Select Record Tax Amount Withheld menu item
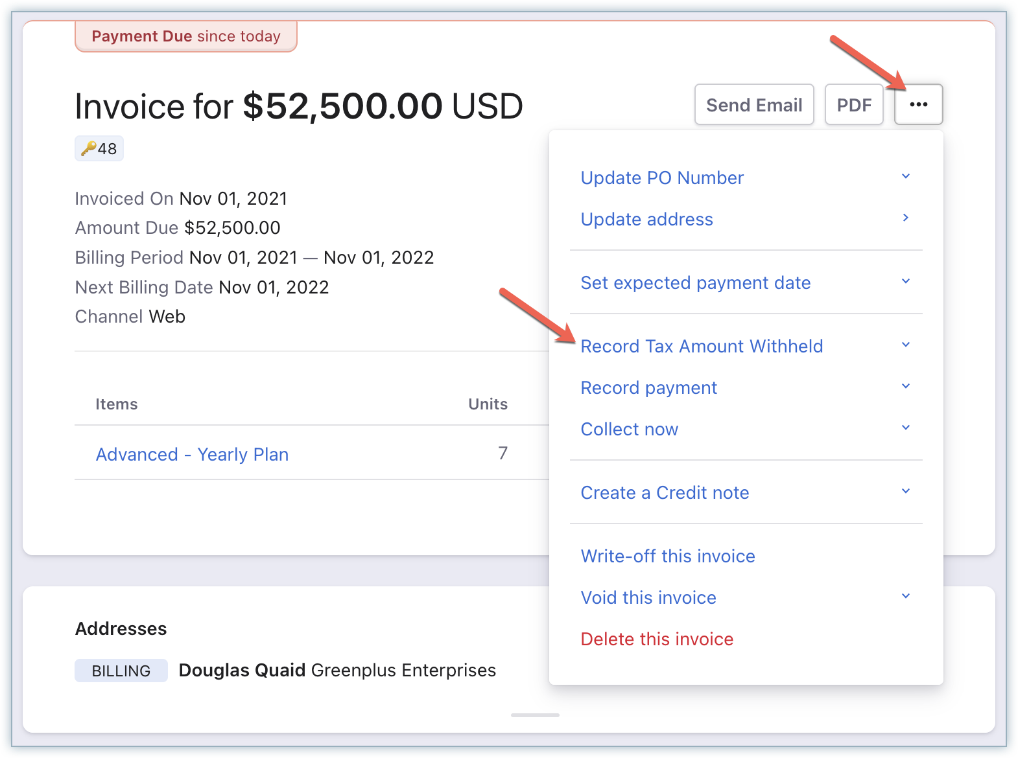The image size is (1018, 758). pos(702,347)
